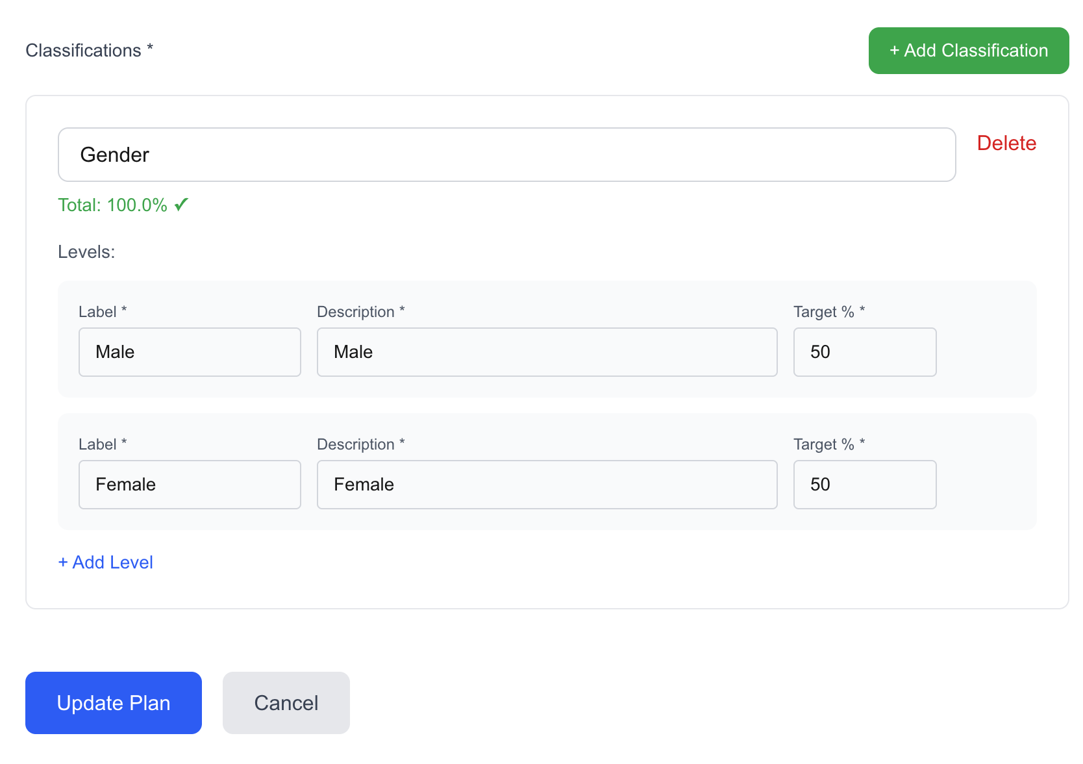The width and height of the screenshot is (1083, 764).
Task: Click the Levels section heading
Action: 86,251
